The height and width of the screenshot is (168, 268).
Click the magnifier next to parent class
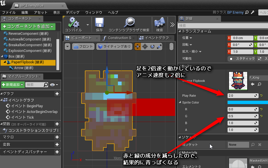pos(247,12)
